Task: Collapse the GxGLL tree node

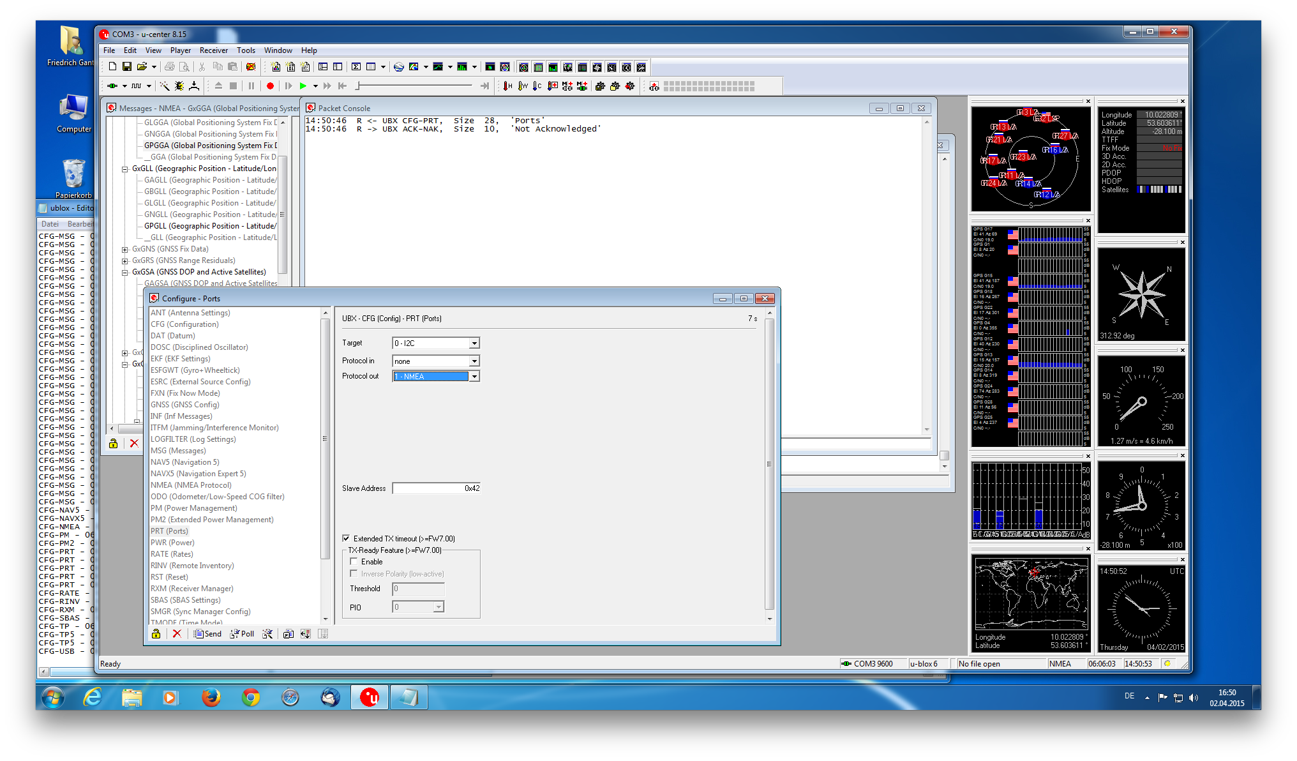Action: coord(125,169)
